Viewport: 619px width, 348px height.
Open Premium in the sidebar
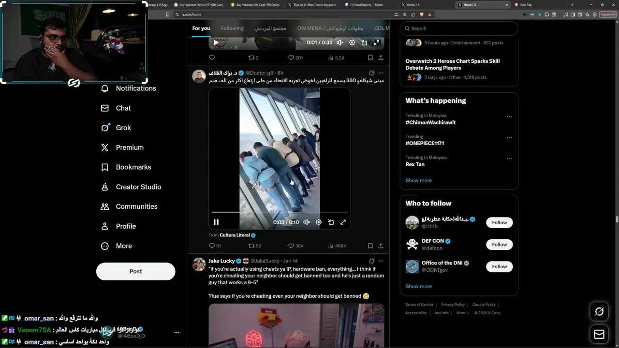click(x=122, y=147)
